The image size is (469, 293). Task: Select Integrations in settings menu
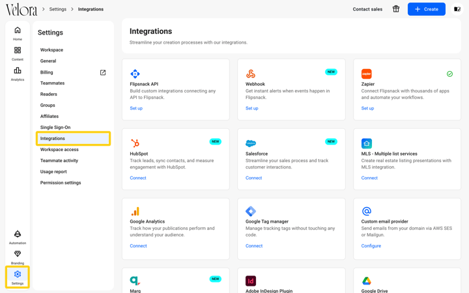click(x=73, y=139)
